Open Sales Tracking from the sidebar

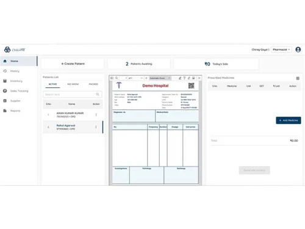[x=18, y=91]
